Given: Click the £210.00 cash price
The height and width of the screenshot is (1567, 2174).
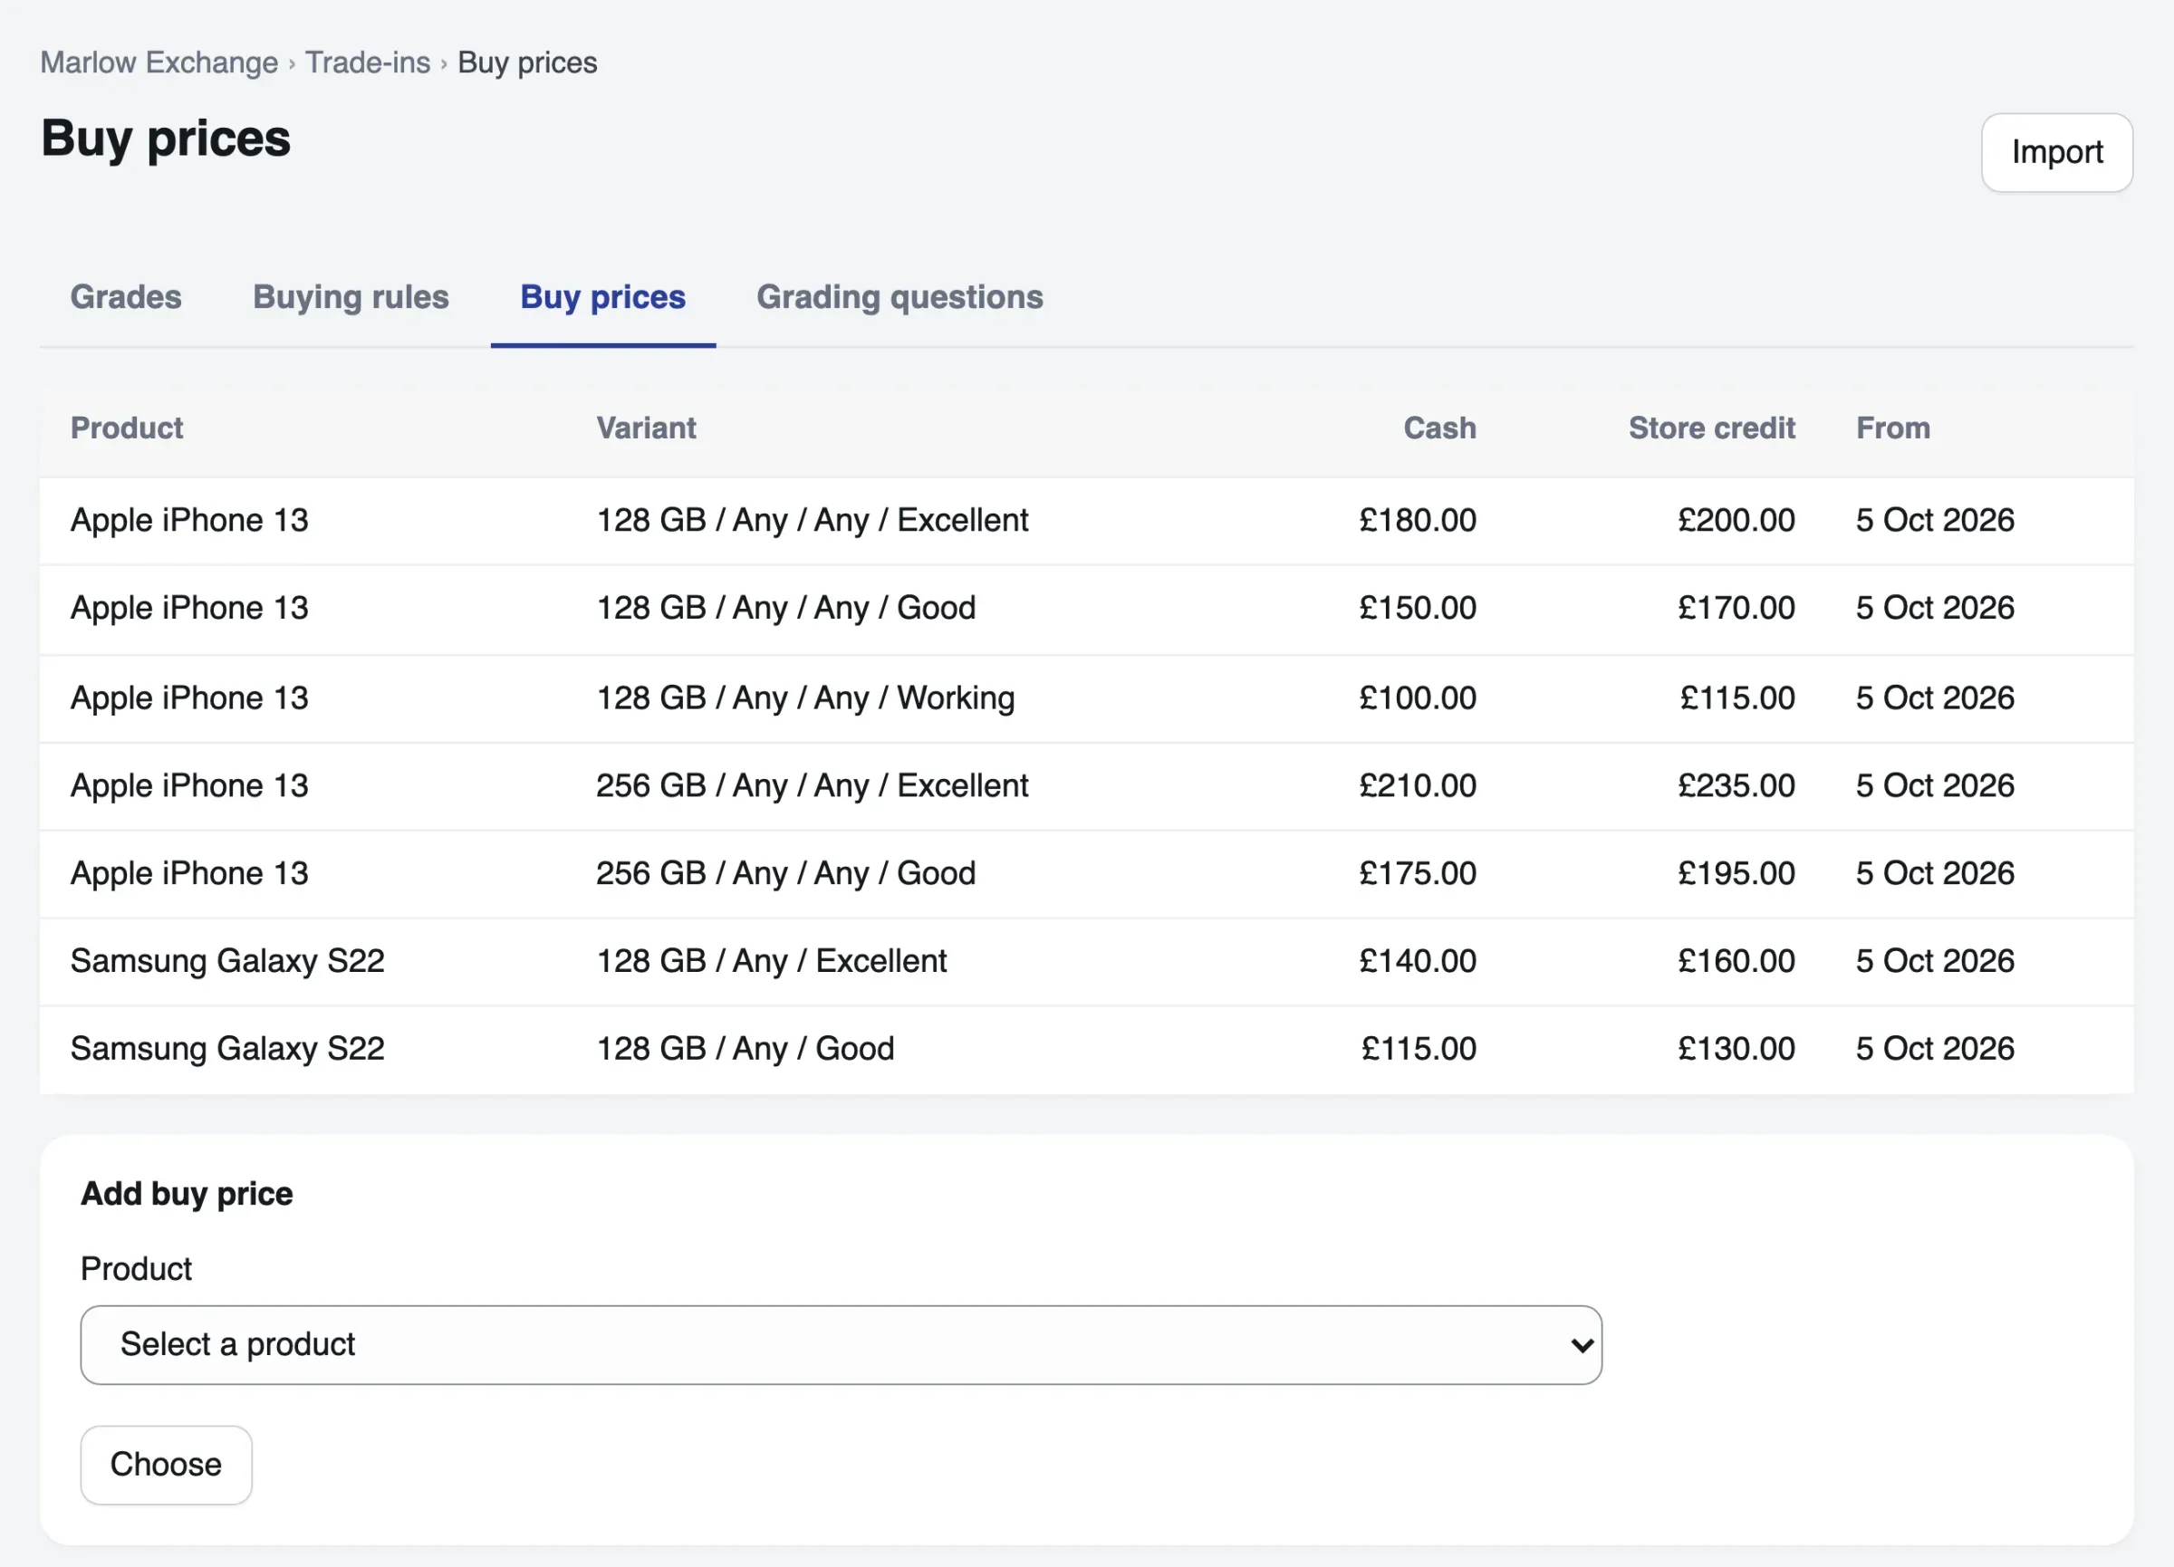Looking at the screenshot, I should [1418, 786].
